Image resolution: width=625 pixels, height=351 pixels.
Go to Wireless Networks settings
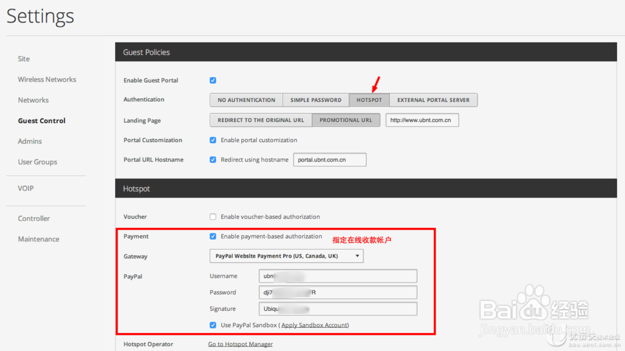47,79
